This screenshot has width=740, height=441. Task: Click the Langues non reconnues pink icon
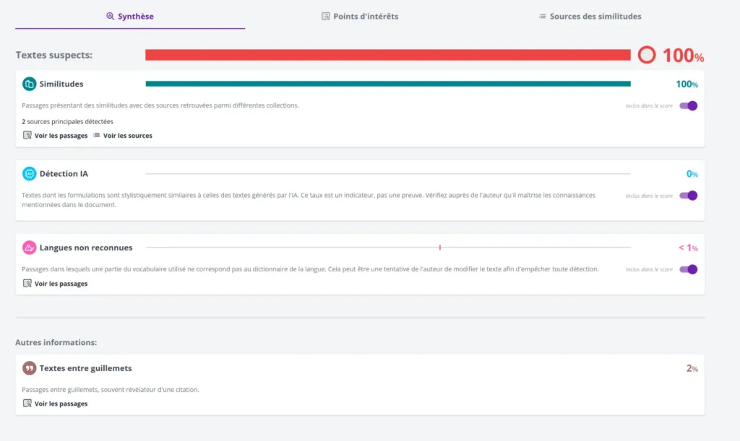[x=29, y=248]
